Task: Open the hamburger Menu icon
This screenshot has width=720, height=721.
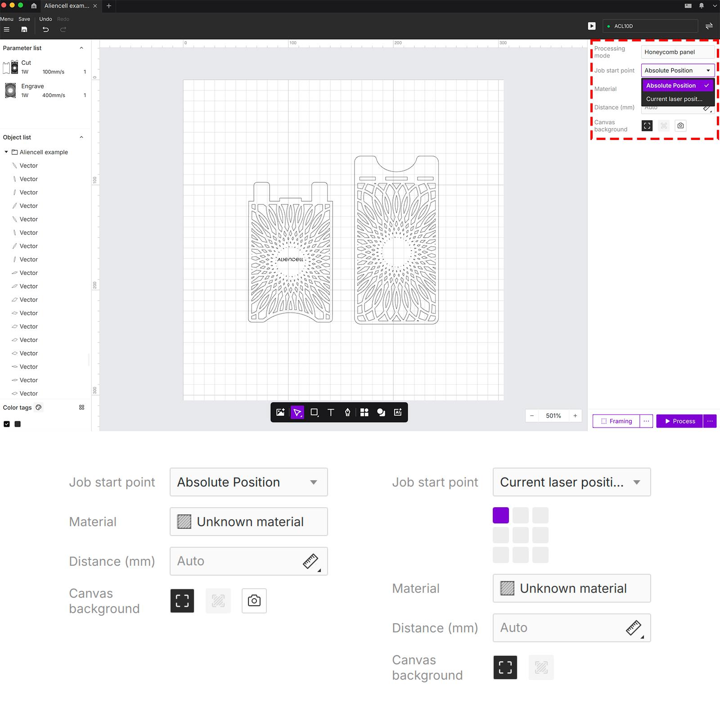Action: [6, 29]
